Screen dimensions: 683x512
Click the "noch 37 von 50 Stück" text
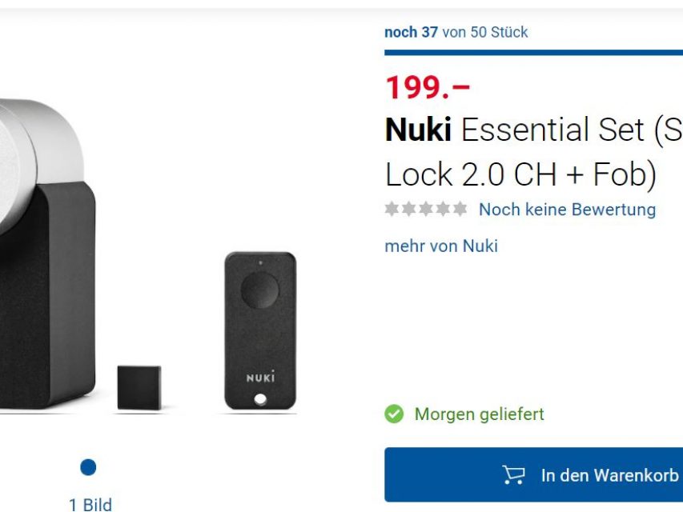tap(456, 33)
